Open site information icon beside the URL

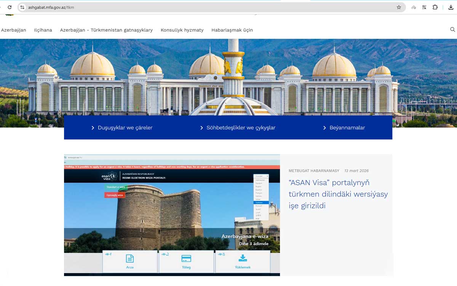[22, 7]
